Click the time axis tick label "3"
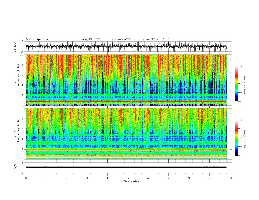The width and height of the screenshot is (259, 200). [x=87, y=178]
